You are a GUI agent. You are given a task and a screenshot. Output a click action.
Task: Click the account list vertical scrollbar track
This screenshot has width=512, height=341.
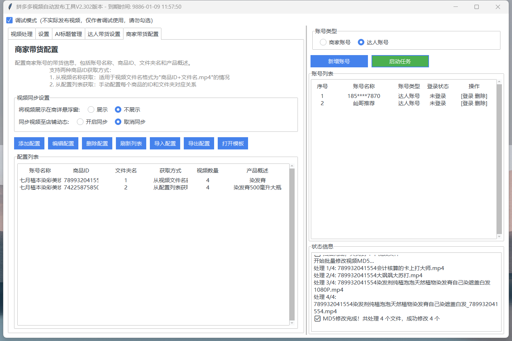[x=499, y=159]
